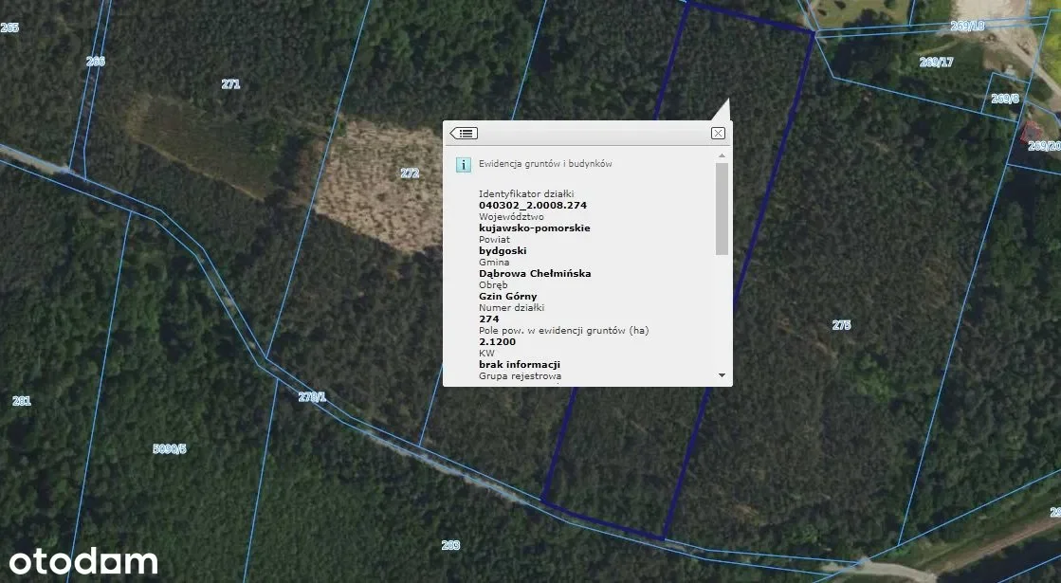
Task: Click parcel identifier 040302_2.0008.274
Action: coord(533,205)
